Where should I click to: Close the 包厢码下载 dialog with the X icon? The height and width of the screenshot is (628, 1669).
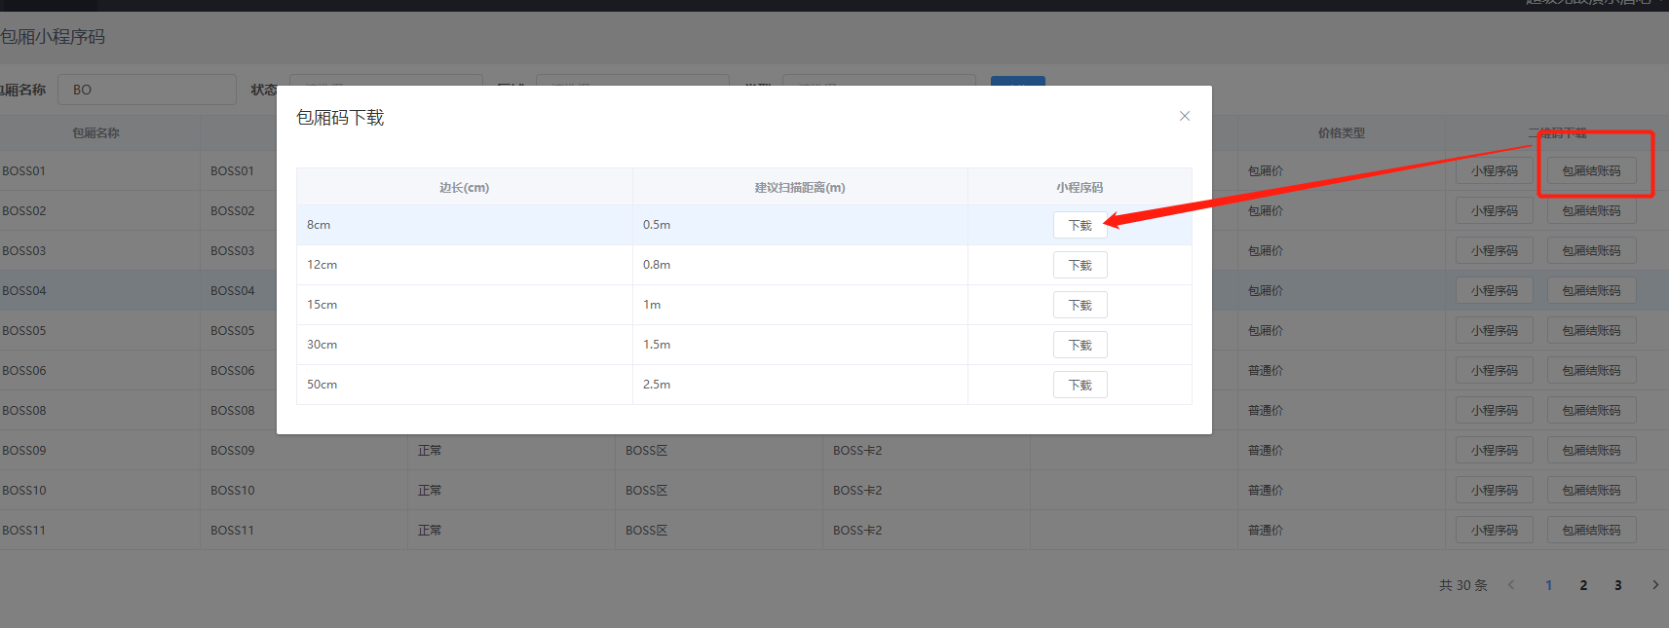click(x=1185, y=116)
